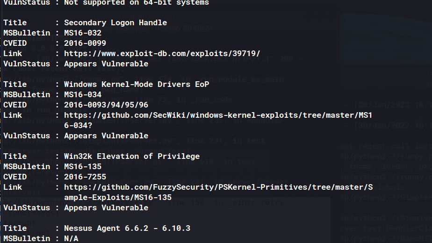Click the N/A bulletin value for Nessus Agent
The height and width of the screenshot is (243, 432).
point(71,239)
